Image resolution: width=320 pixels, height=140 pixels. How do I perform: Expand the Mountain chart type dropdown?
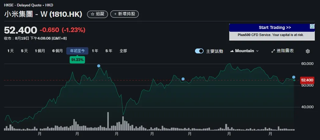point(257,51)
